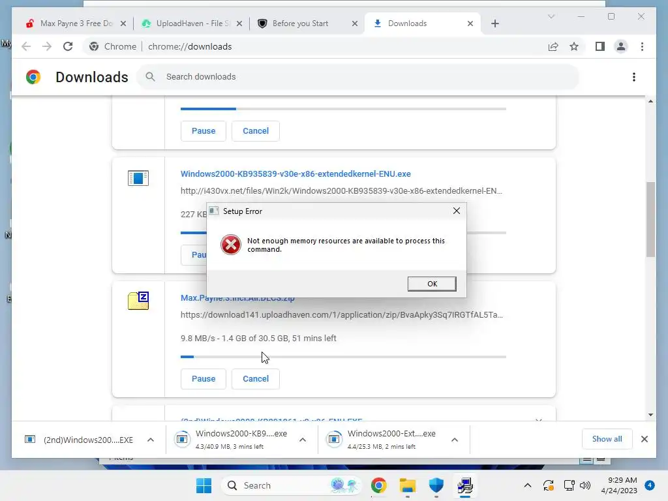
Task: Click Show all downloads button
Action: coord(607,439)
